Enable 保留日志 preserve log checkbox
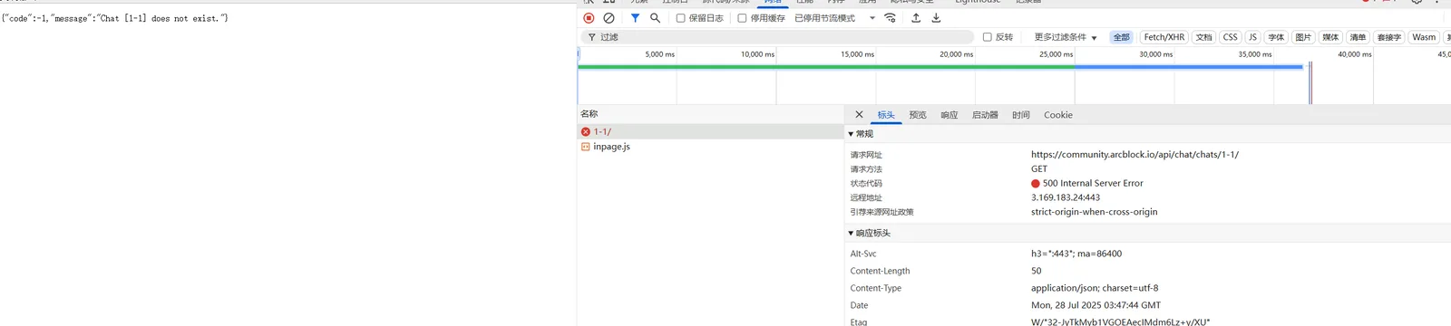1451x326 pixels. (x=680, y=18)
